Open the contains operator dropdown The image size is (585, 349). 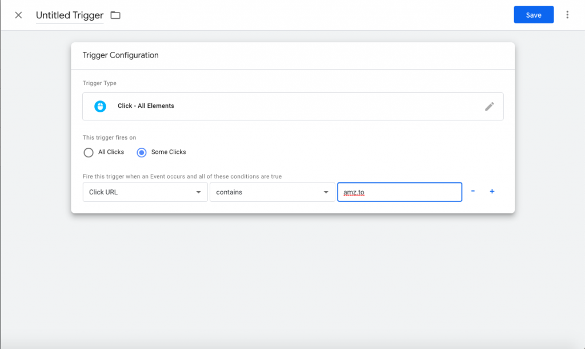pos(273,192)
